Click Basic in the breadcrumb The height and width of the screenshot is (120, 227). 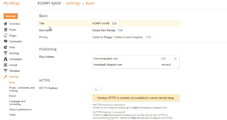point(90,3)
